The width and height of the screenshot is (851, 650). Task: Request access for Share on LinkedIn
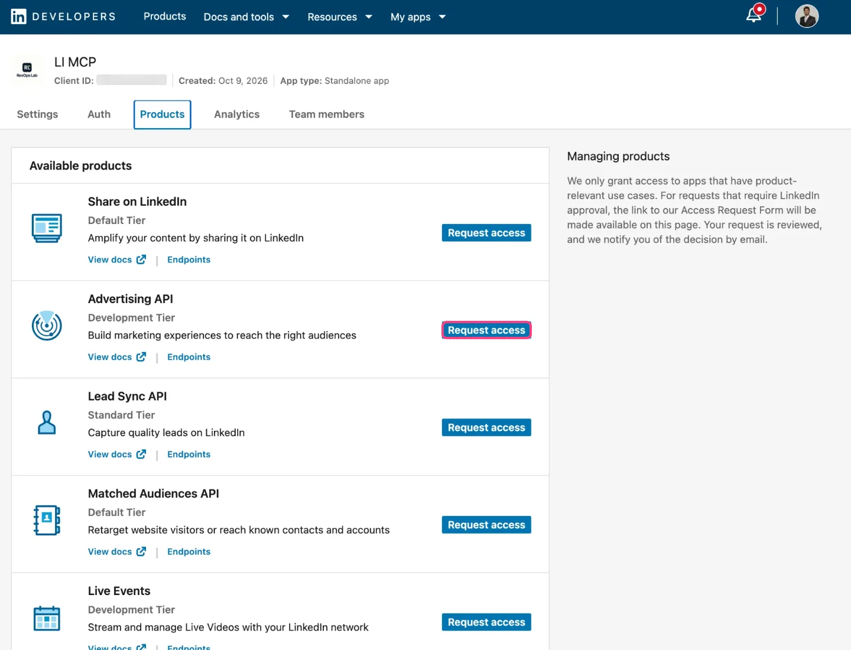click(x=486, y=233)
